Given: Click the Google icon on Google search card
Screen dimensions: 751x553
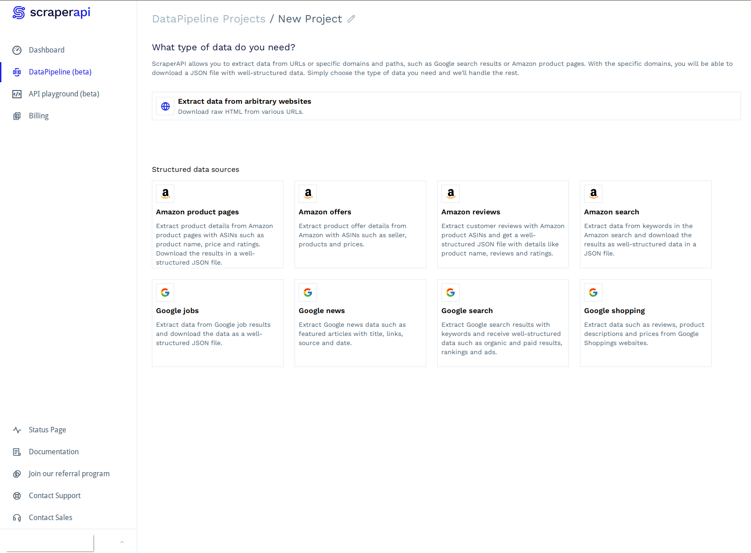Looking at the screenshot, I should pyautogui.click(x=451, y=292).
